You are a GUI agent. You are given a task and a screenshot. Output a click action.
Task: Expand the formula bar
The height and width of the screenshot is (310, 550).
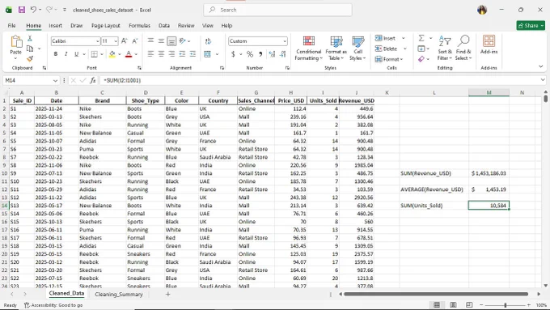pos(543,80)
